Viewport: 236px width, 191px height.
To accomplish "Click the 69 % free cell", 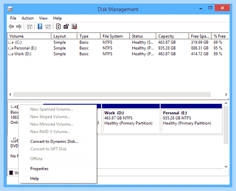I will click(x=218, y=42).
